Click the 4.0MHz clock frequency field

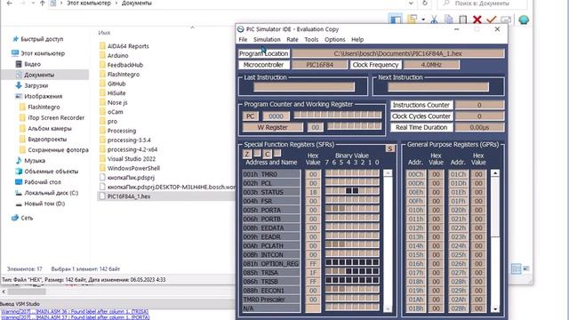431,65
